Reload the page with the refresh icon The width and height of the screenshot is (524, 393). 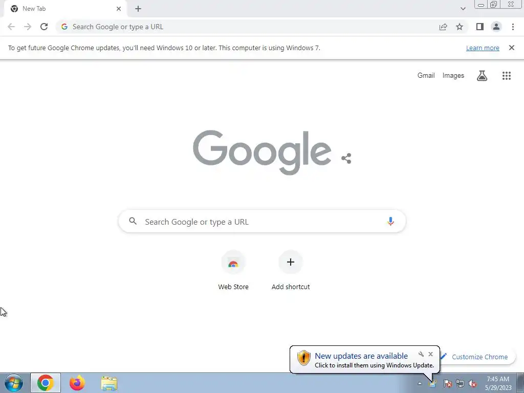44,27
